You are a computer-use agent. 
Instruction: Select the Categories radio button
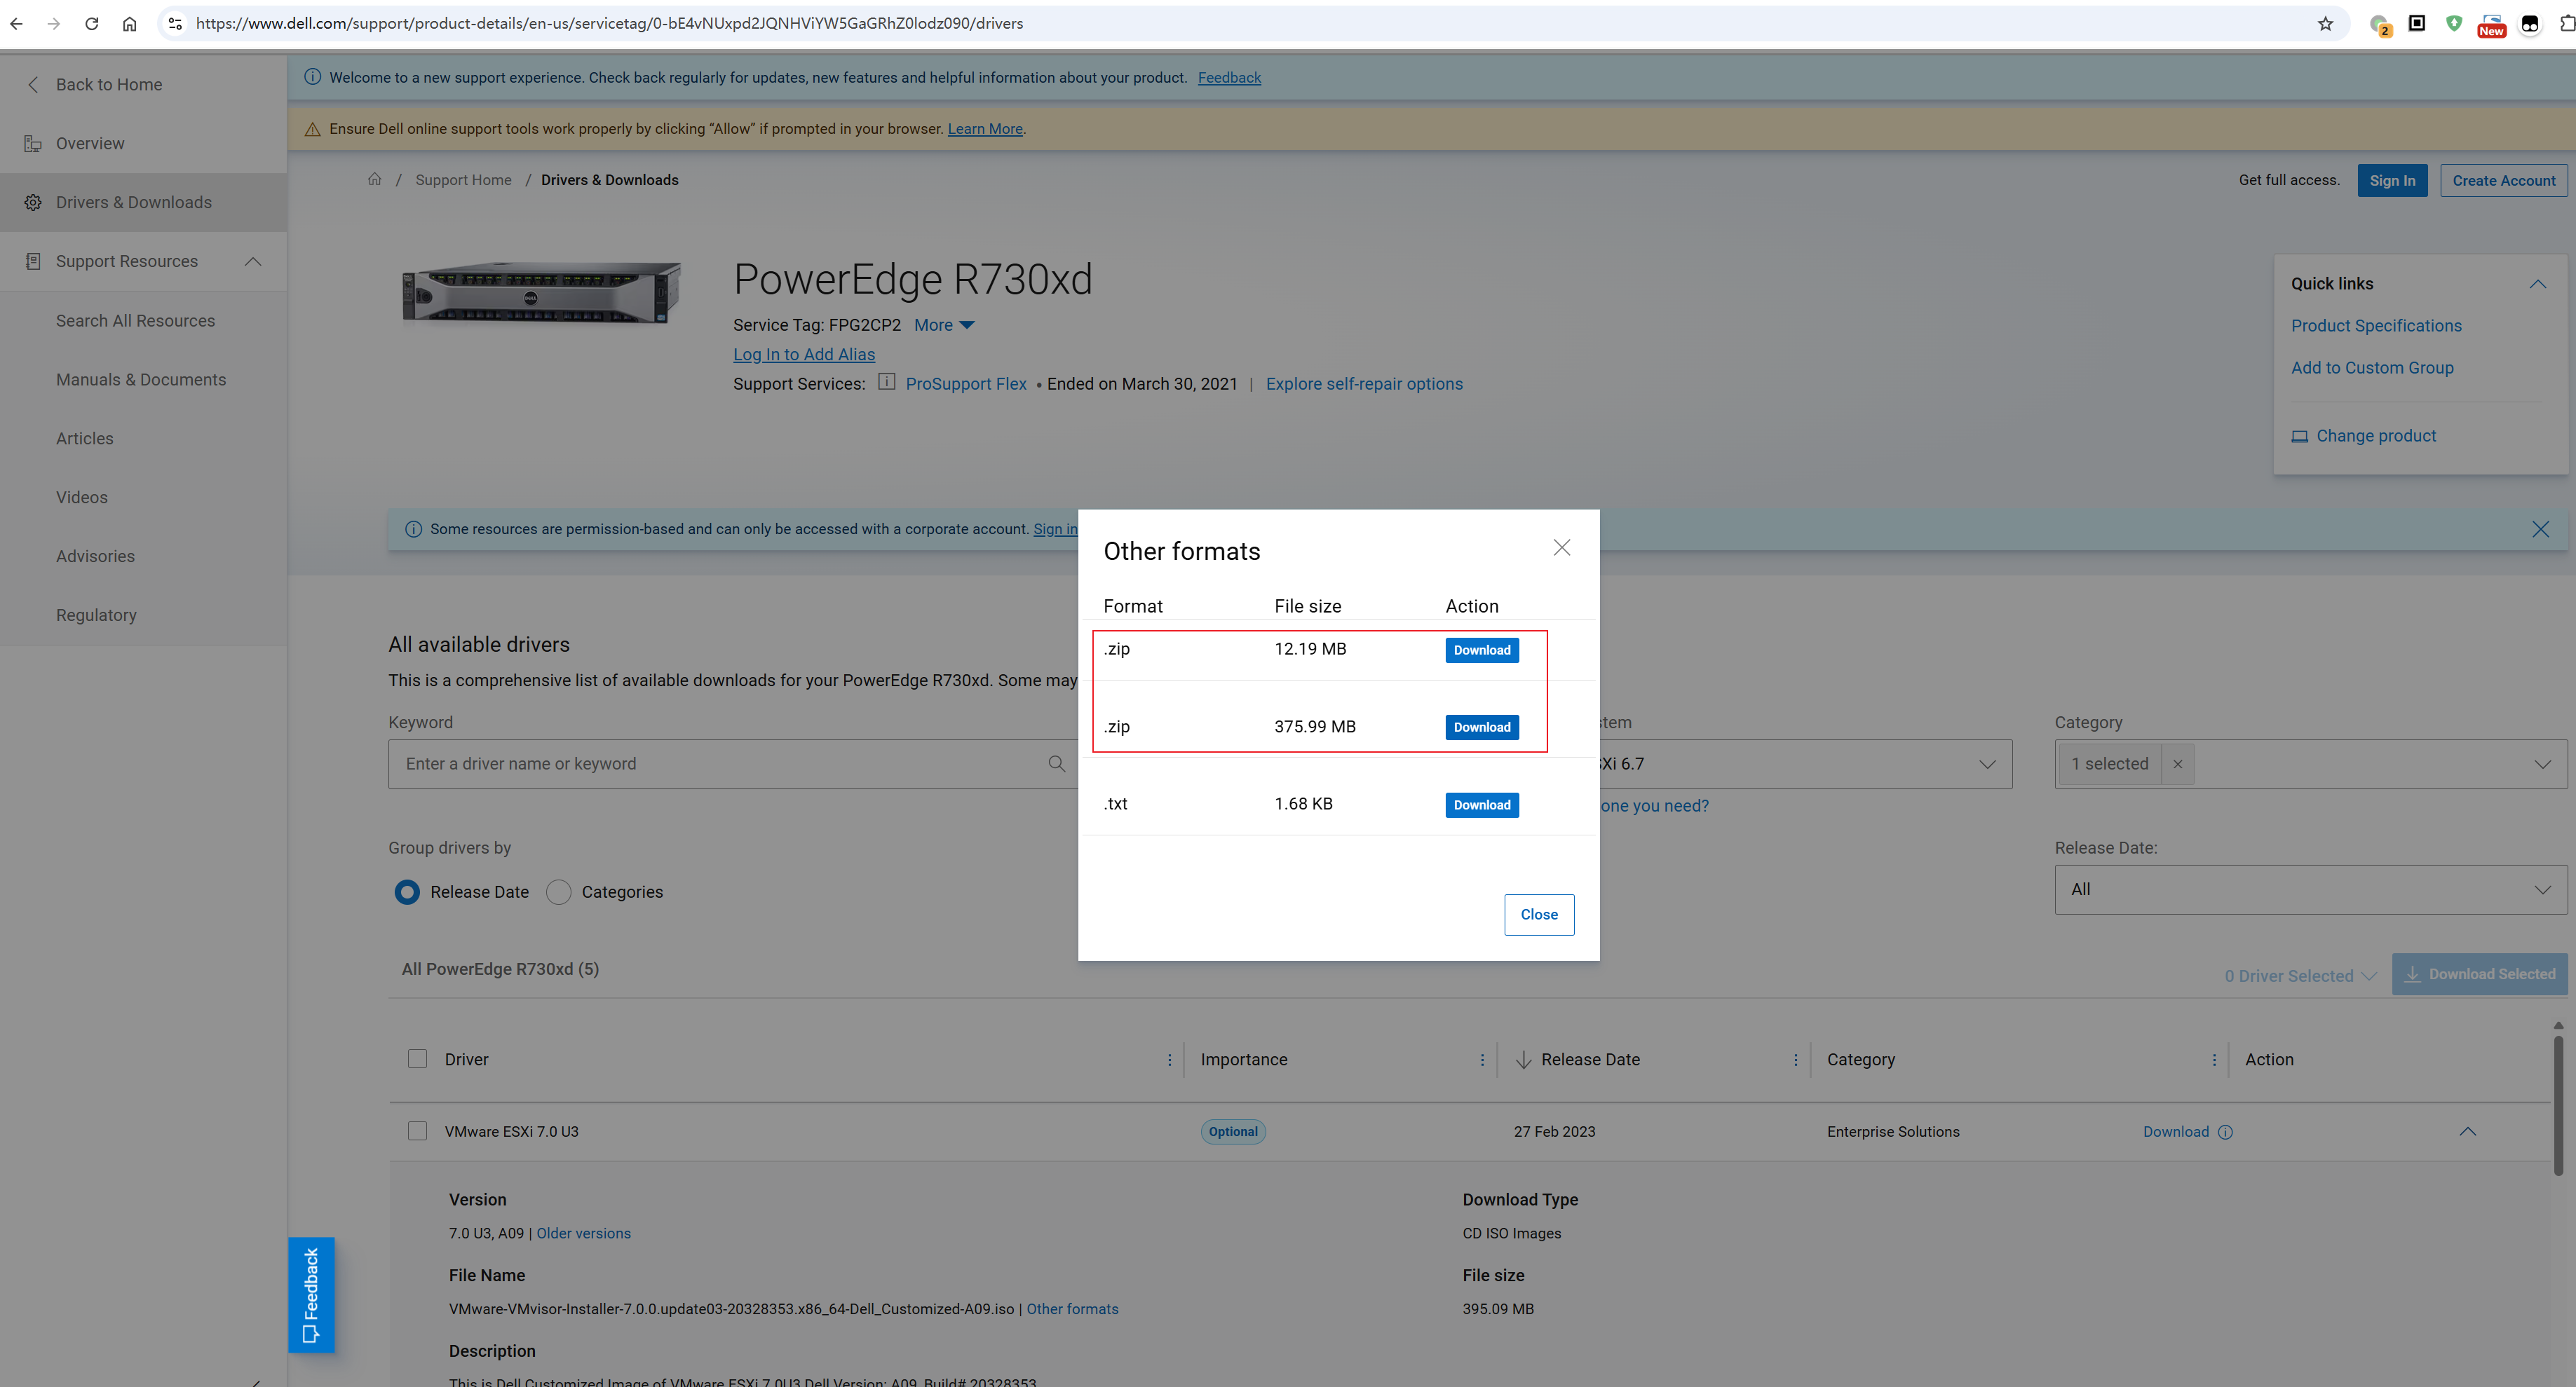click(558, 891)
